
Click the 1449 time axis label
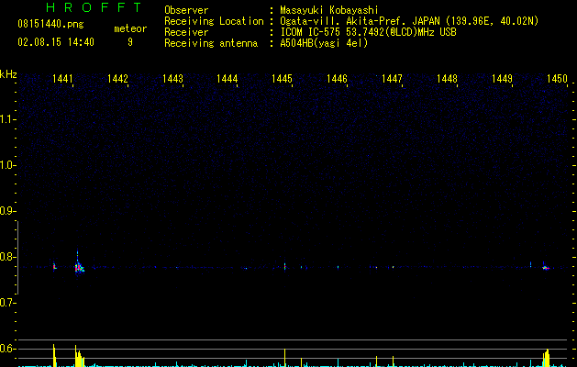tap(502, 79)
